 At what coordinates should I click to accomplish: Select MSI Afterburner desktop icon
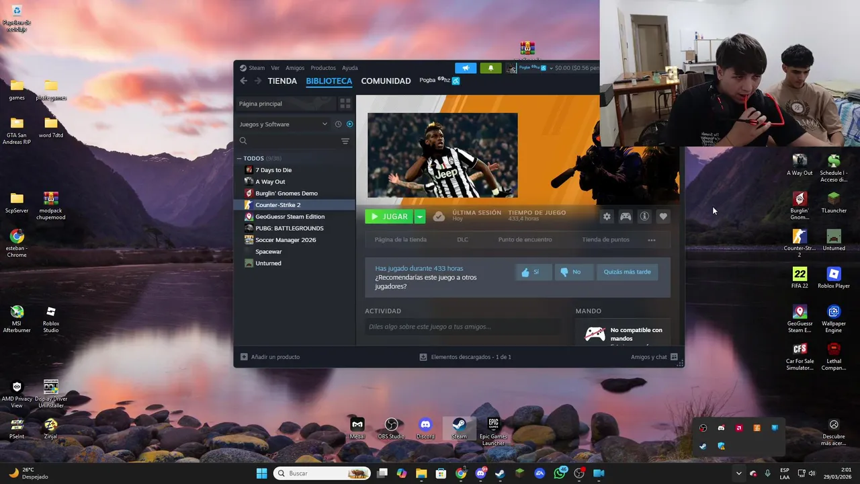point(17,319)
